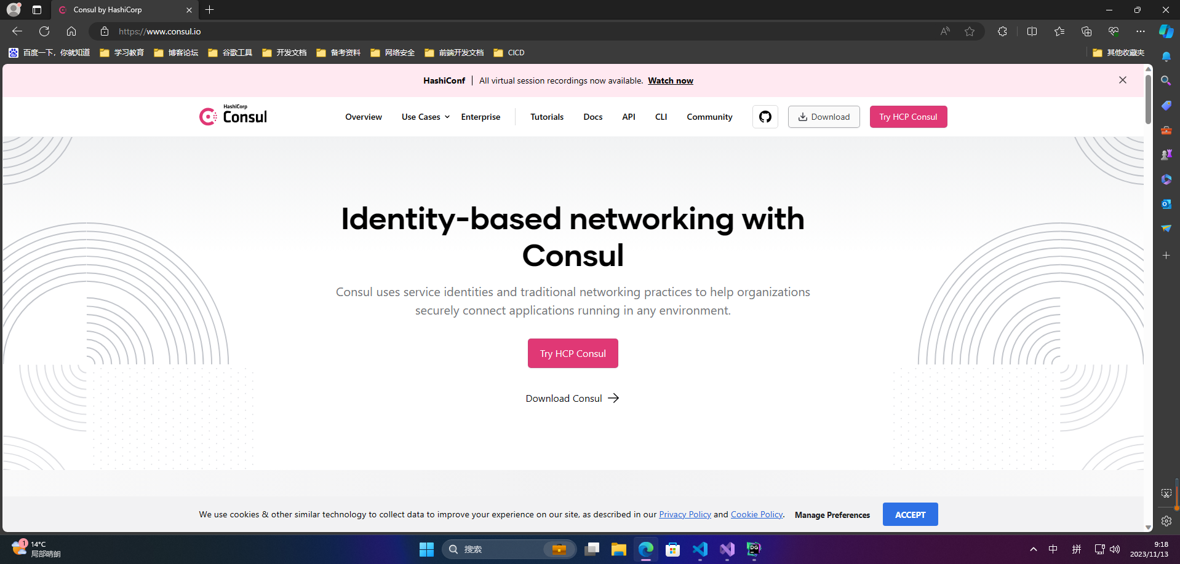Viewport: 1180px width, 564px height.
Task: Open the browser profile avatar
Action: click(14, 10)
